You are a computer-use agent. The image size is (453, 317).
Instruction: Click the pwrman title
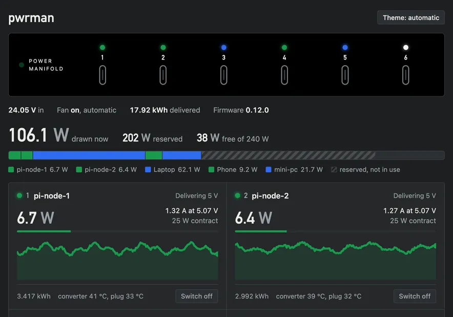click(x=31, y=18)
